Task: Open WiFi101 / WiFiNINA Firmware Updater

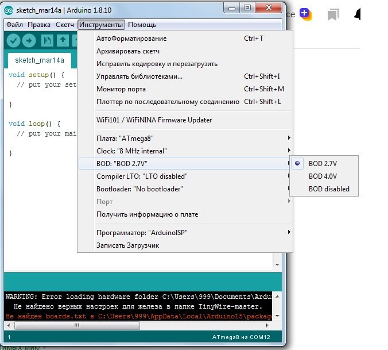Action: pyautogui.click(x=185, y=120)
